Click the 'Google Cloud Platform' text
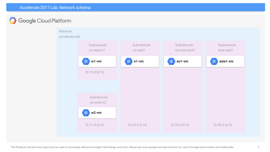This screenshot has height=152, width=270. (x=45, y=21)
